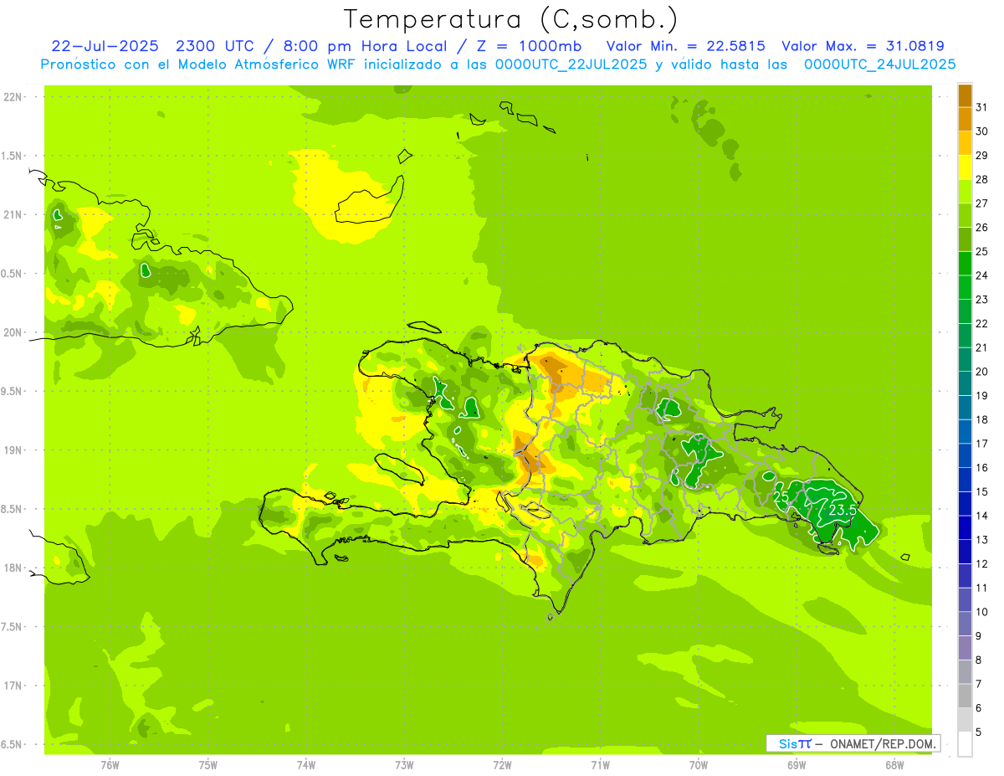The image size is (1004, 776).
Task: Click the "22N" latitude label
Action: (12, 97)
